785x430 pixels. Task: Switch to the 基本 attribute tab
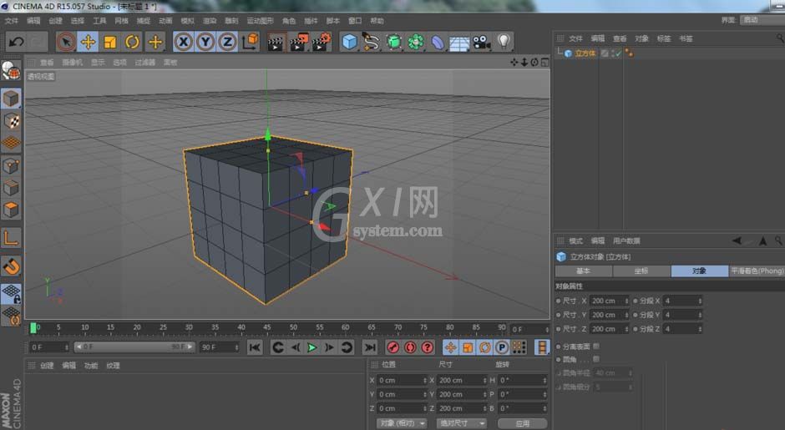(583, 271)
